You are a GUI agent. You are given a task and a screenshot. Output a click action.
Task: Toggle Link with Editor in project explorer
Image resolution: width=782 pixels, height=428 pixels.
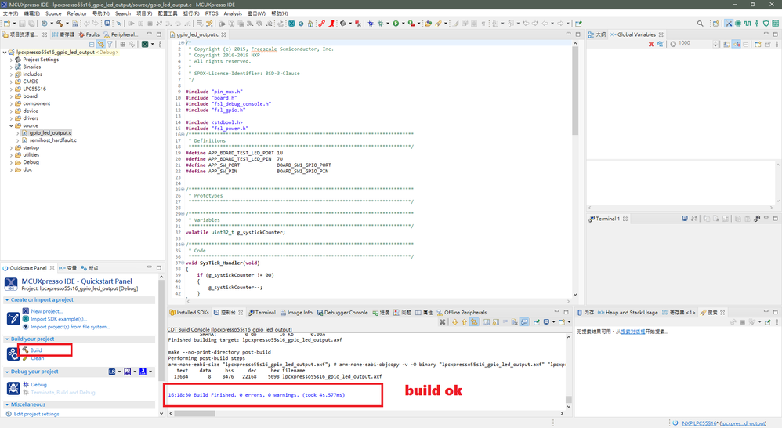tap(101, 45)
